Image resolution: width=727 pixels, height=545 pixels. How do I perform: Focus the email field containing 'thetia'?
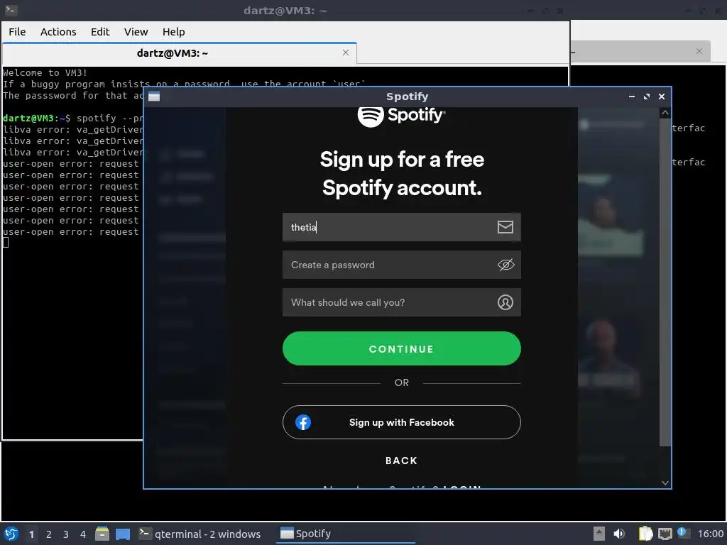point(402,227)
